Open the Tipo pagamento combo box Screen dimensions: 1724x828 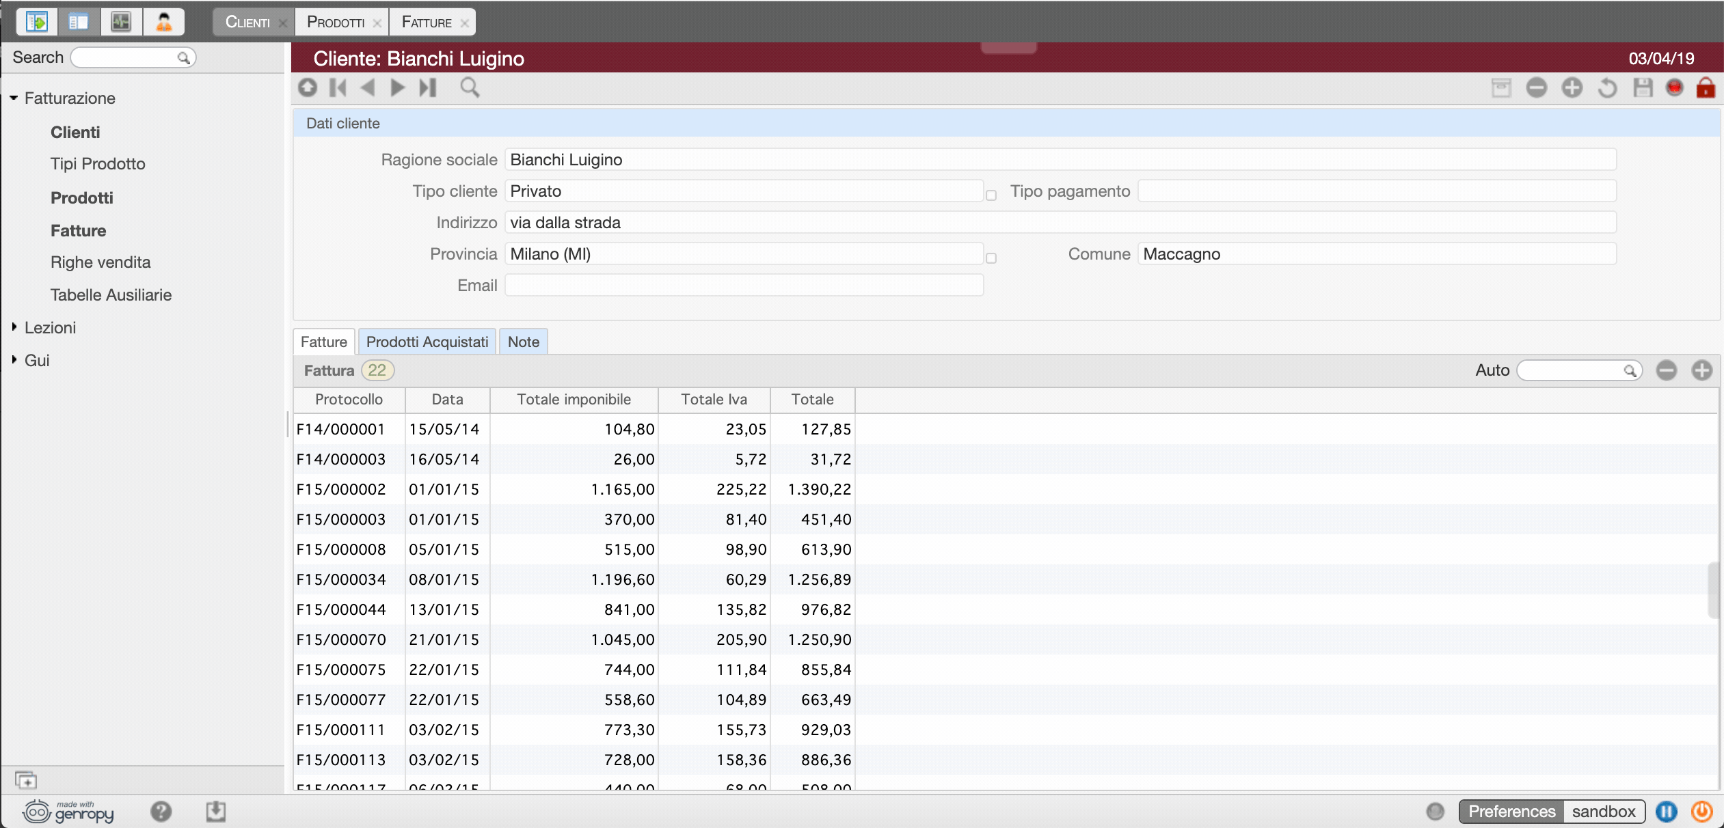tap(1377, 191)
